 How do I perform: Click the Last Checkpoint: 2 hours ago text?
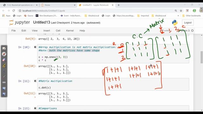(68, 23)
